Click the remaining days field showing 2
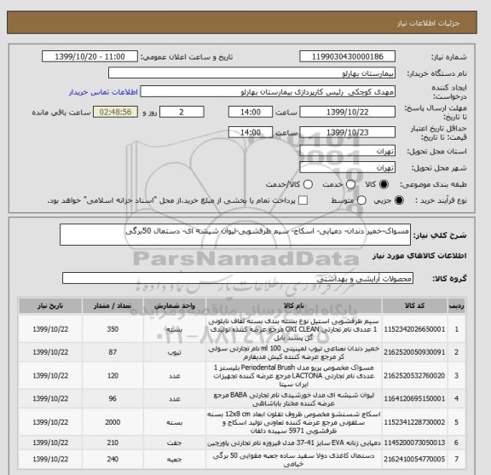 tap(182, 112)
